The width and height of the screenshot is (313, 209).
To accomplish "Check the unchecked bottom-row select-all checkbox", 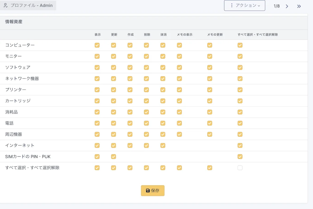I will point(240,168).
